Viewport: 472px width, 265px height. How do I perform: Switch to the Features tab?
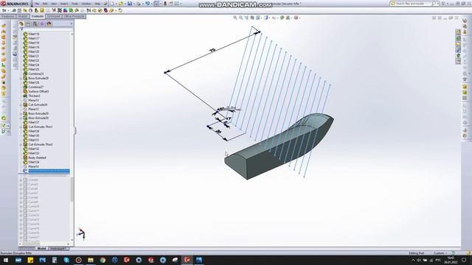(x=8, y=16)
